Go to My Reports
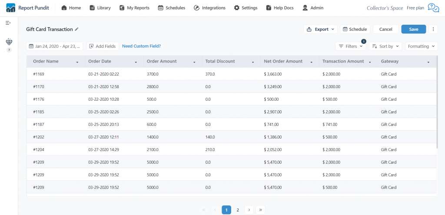445x215 pixels. [x=134, y=8]
